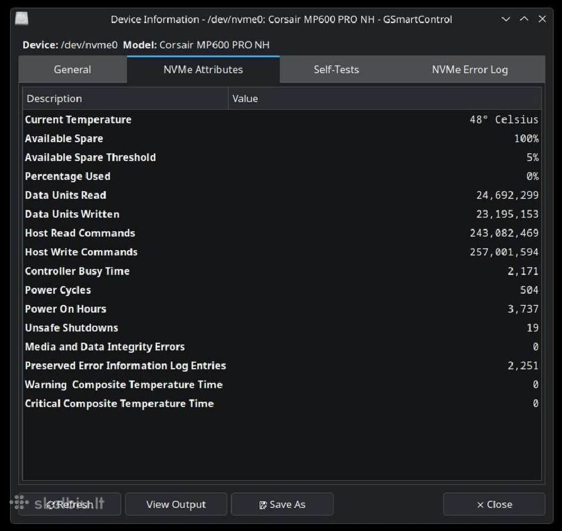The image size is (562, 531).
Task: Select Media and Data Integrity Errors row
Action: click(282, 346)
